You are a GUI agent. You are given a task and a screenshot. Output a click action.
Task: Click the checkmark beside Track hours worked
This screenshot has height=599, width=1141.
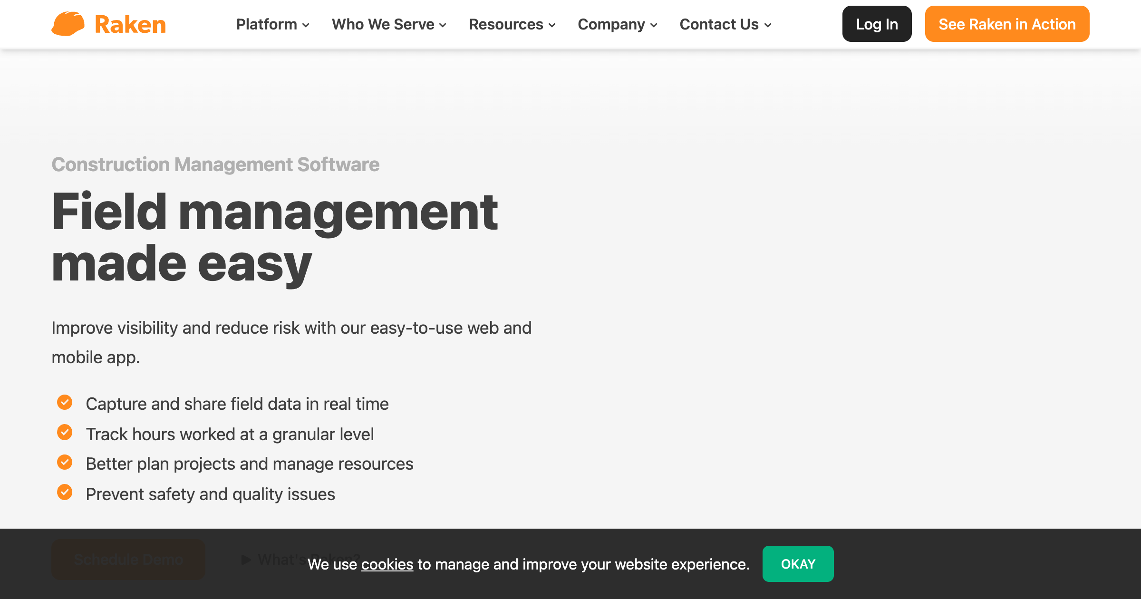click(x=65, y=432)
